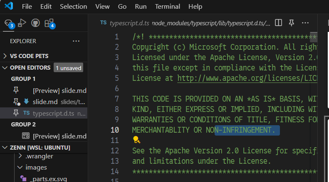Click line number 1 in the gutter

[116, 37]
